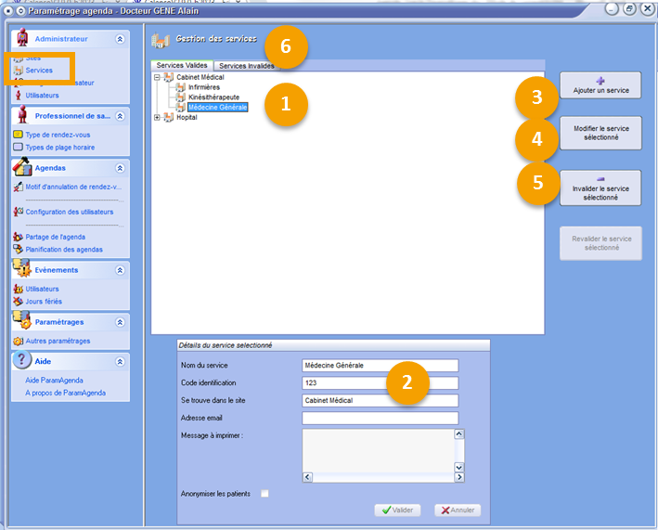
Task: Collapse the Evènements sidebar section
Action: pyautogui.click(x=120, y=270)
